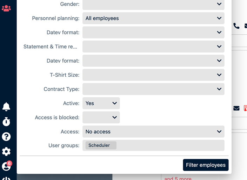Viewport: 247px width, 180px height.
Task: Open the employees section in sidebar
Action: point(6,8)
